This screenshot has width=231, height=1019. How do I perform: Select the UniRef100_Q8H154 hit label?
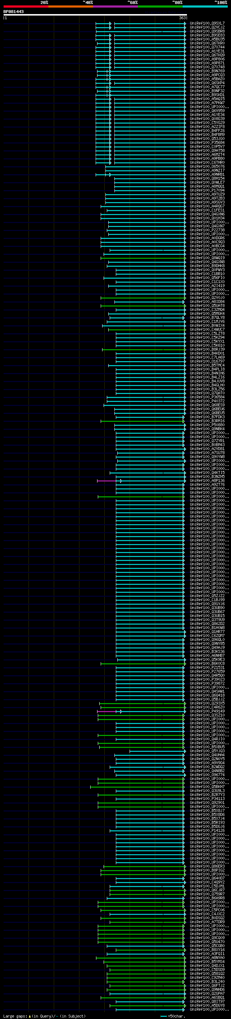(207, 179)
